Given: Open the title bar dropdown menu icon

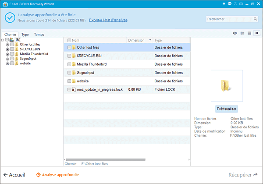Looking at the screenshot, I should (x=241, y=4).
